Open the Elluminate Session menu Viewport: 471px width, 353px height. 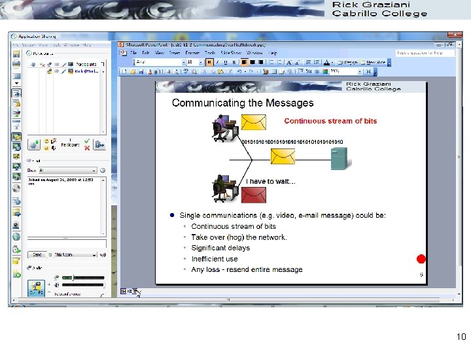tap(29, 44)
